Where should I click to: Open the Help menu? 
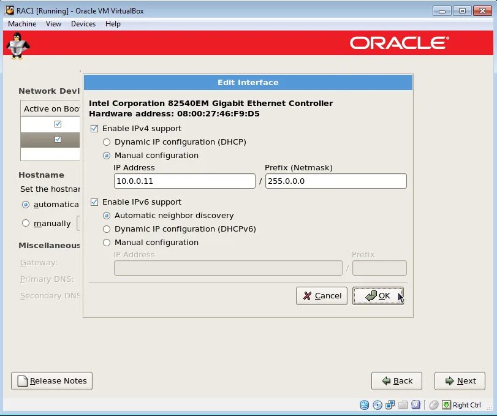[x=113, y=24]
